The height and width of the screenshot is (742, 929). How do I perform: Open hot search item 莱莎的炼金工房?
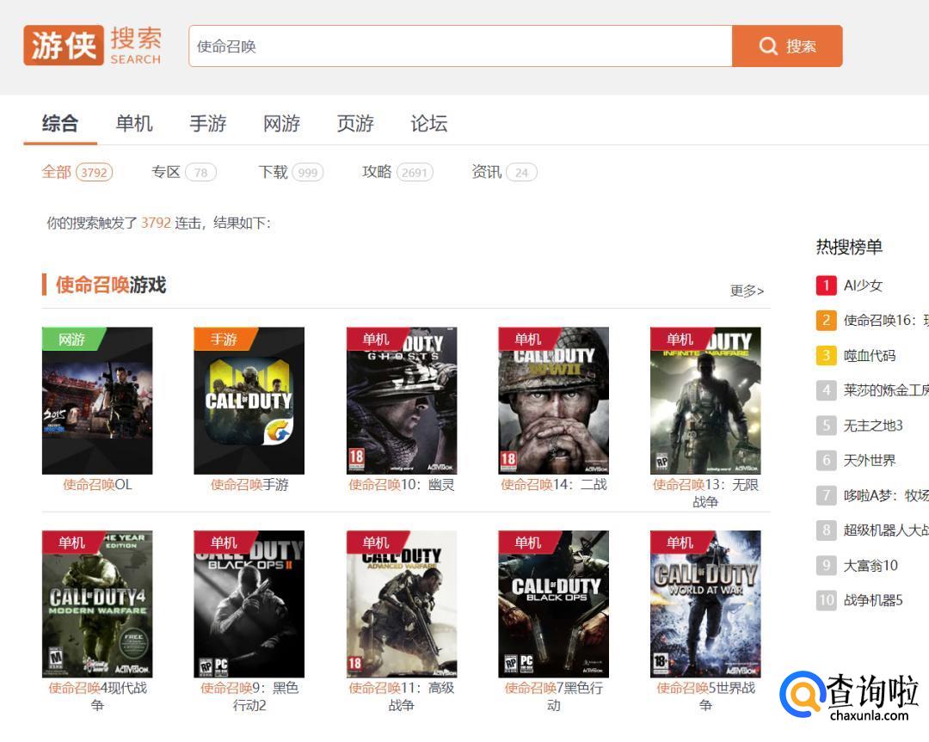click(x=886, y=390)
